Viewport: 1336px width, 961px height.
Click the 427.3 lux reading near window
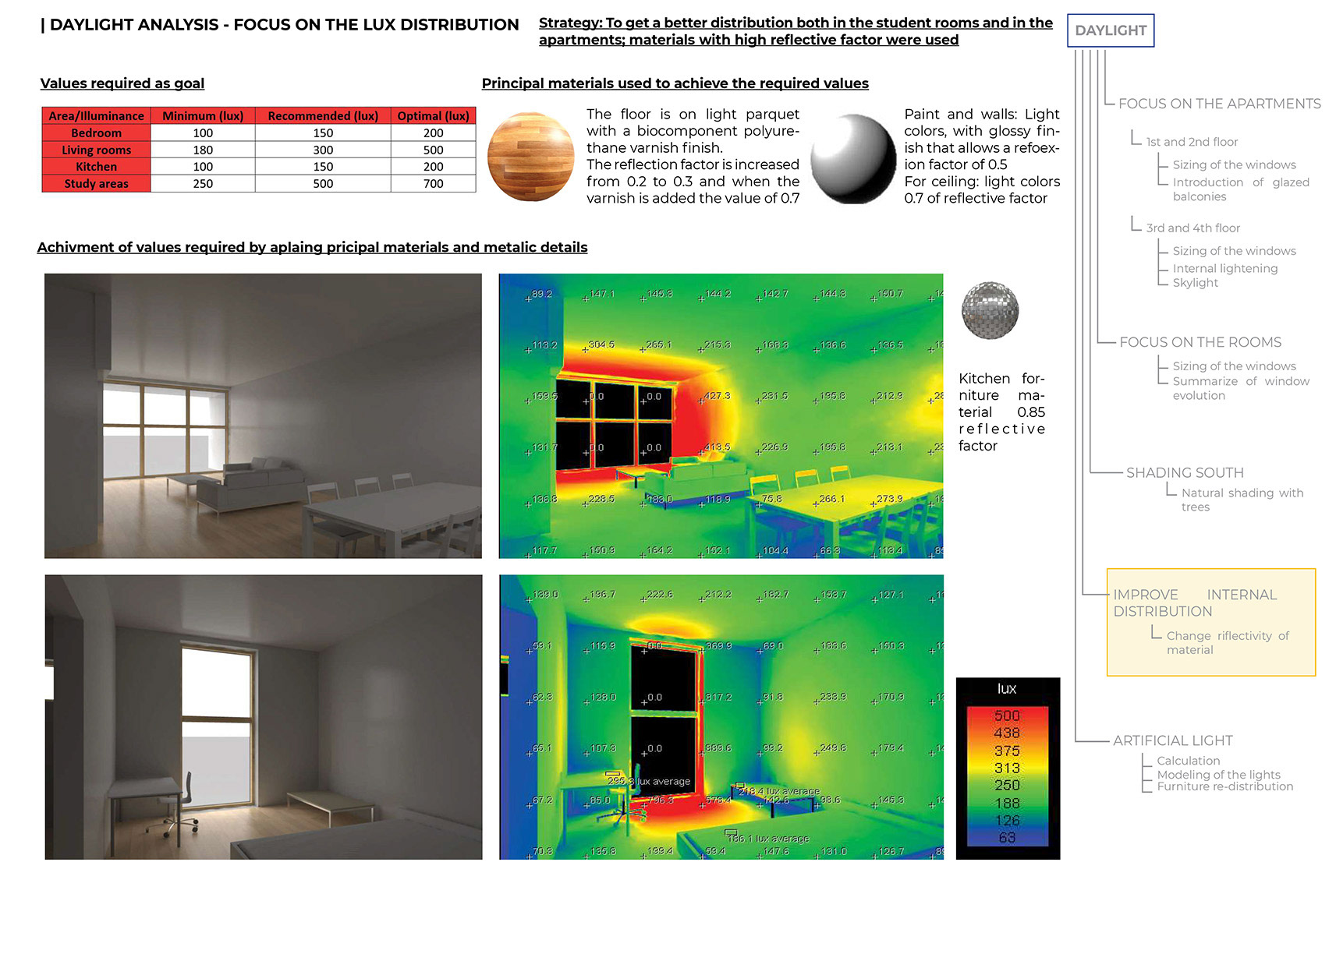point(717,396)
